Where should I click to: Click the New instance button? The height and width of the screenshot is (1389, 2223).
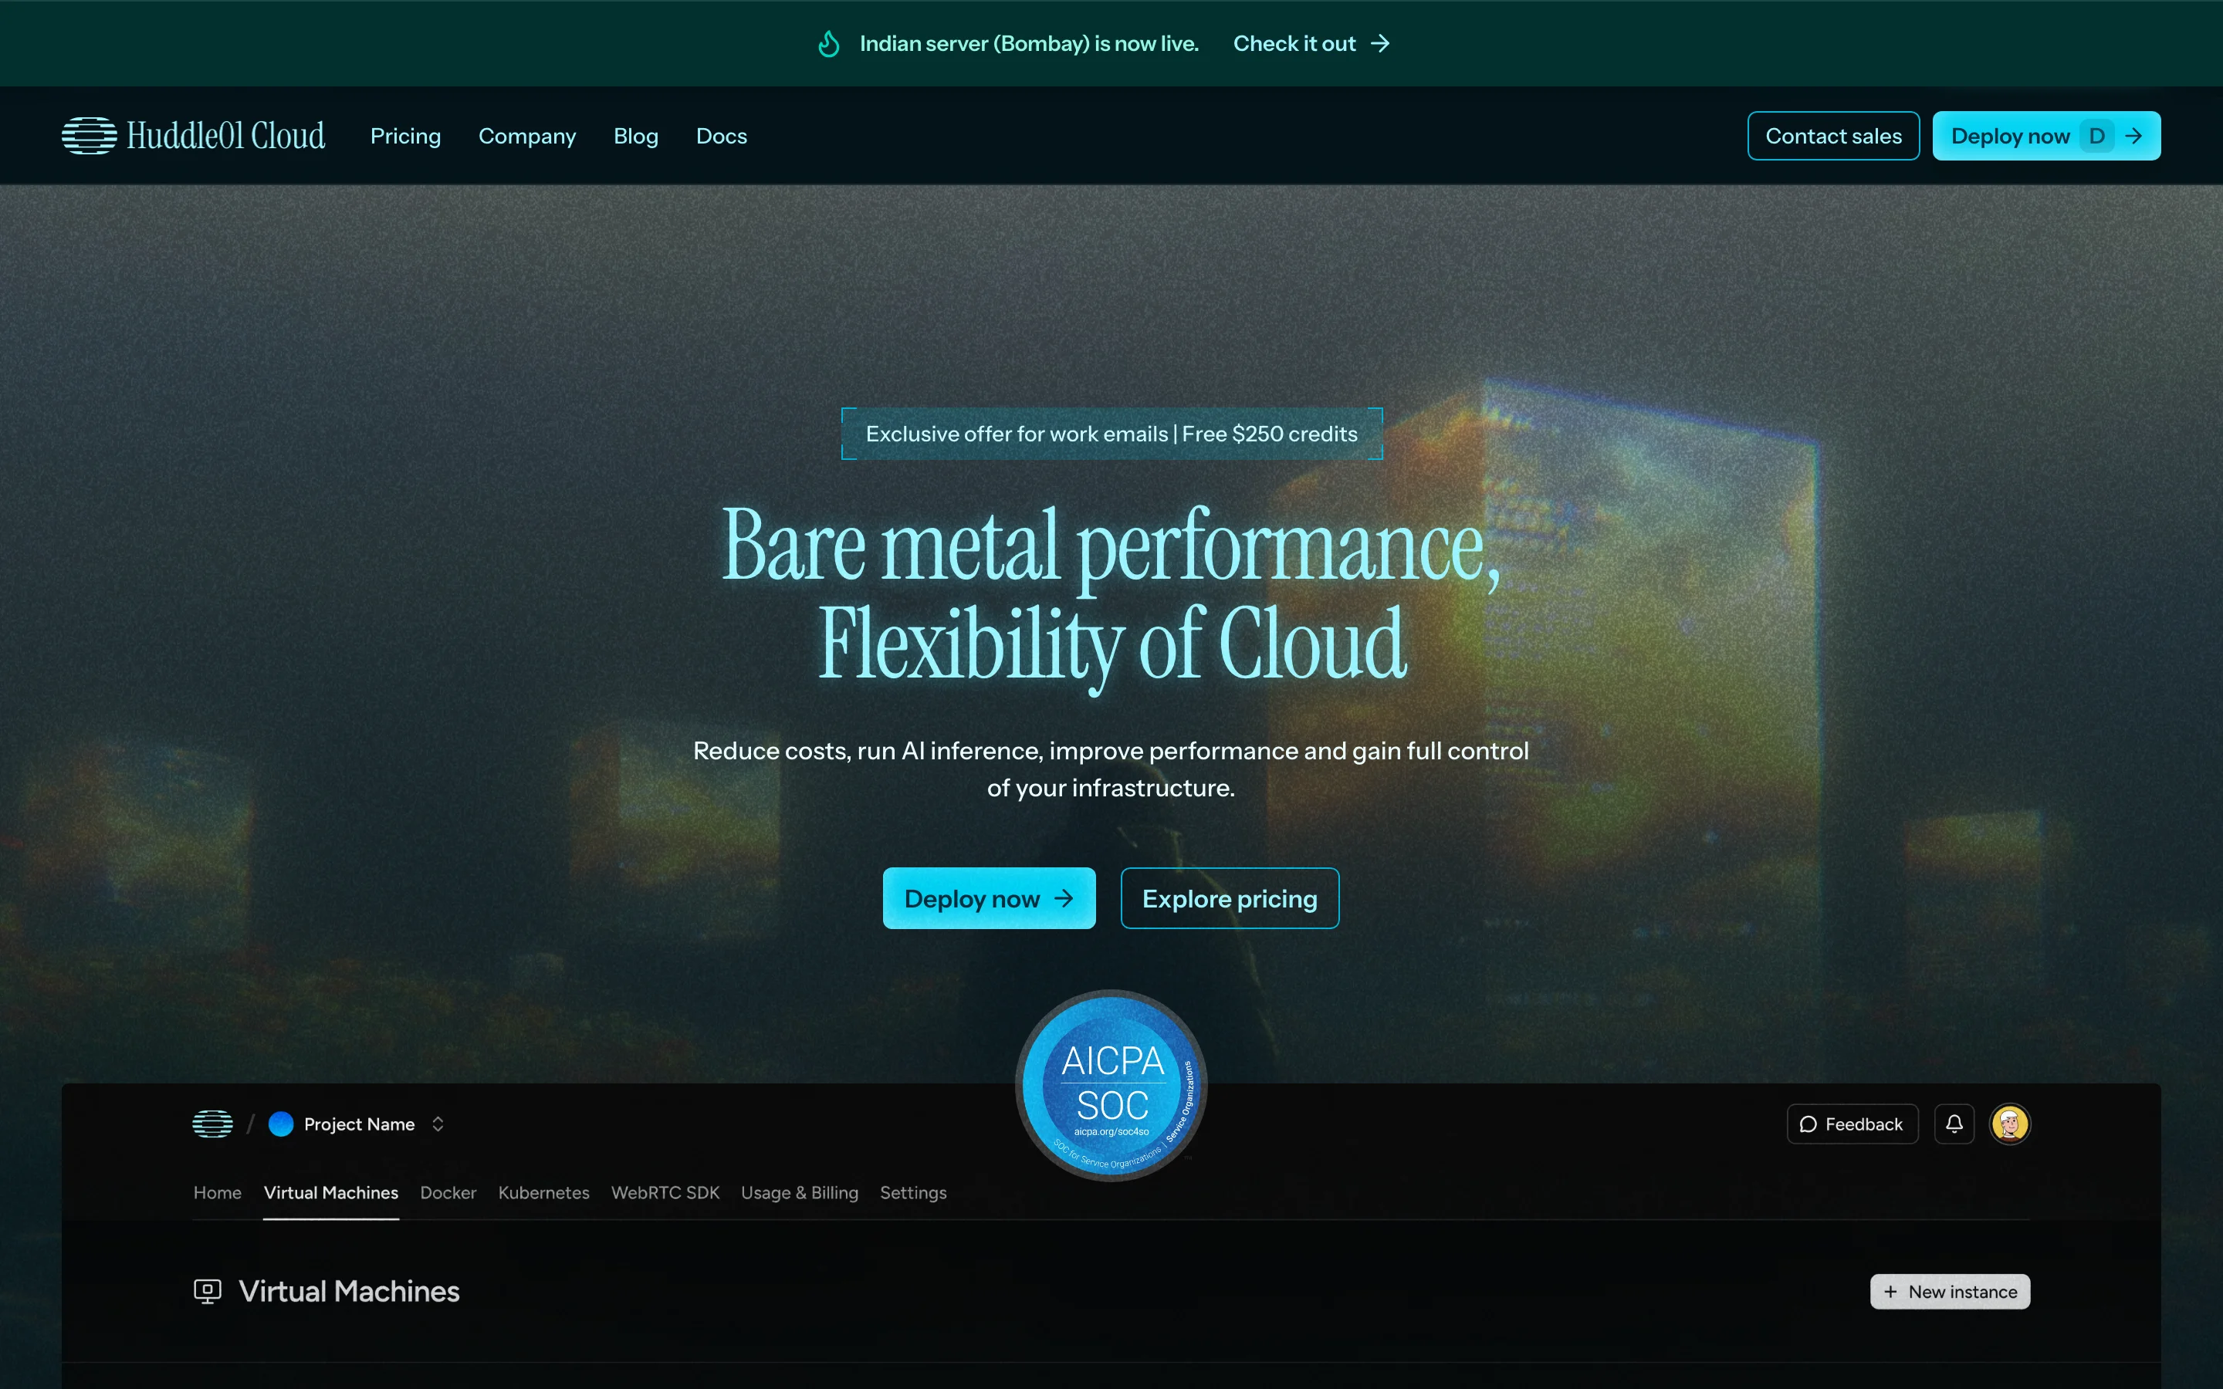[x=1949, y=1291]
